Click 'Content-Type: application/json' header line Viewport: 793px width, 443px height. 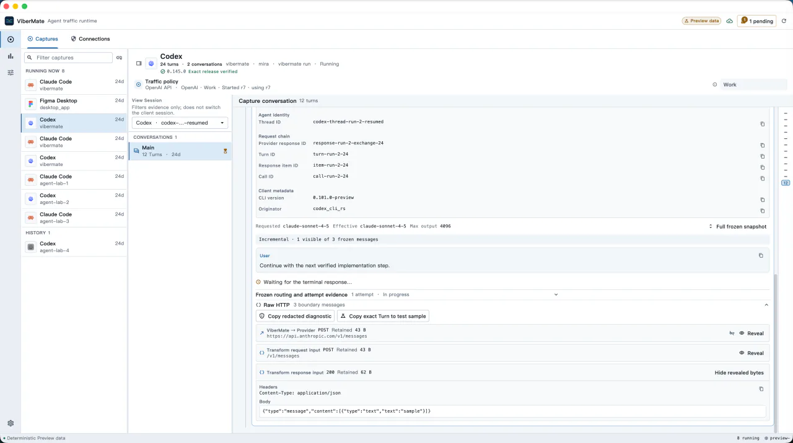coord(300,393)
